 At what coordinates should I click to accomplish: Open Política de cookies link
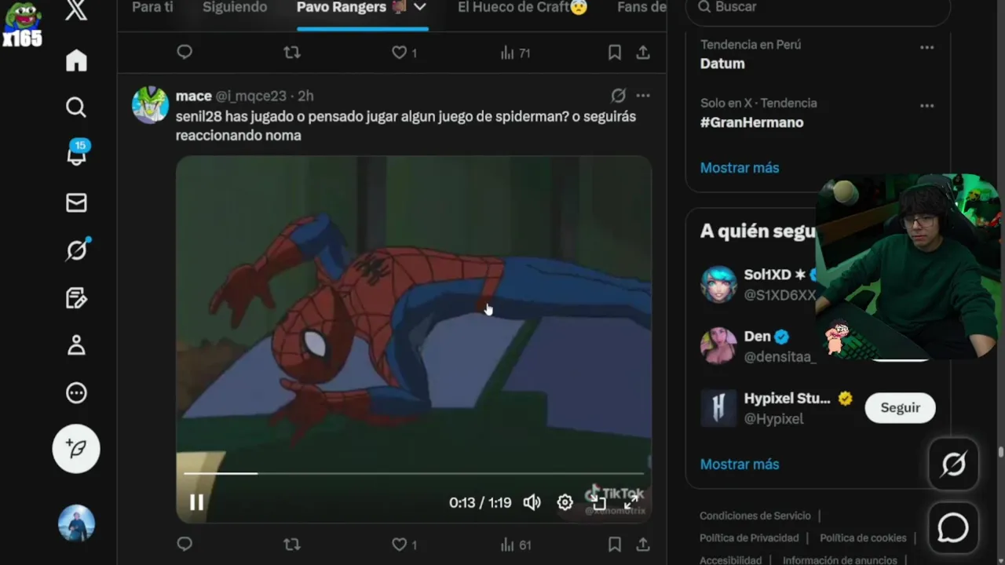(x=863, y=538)
